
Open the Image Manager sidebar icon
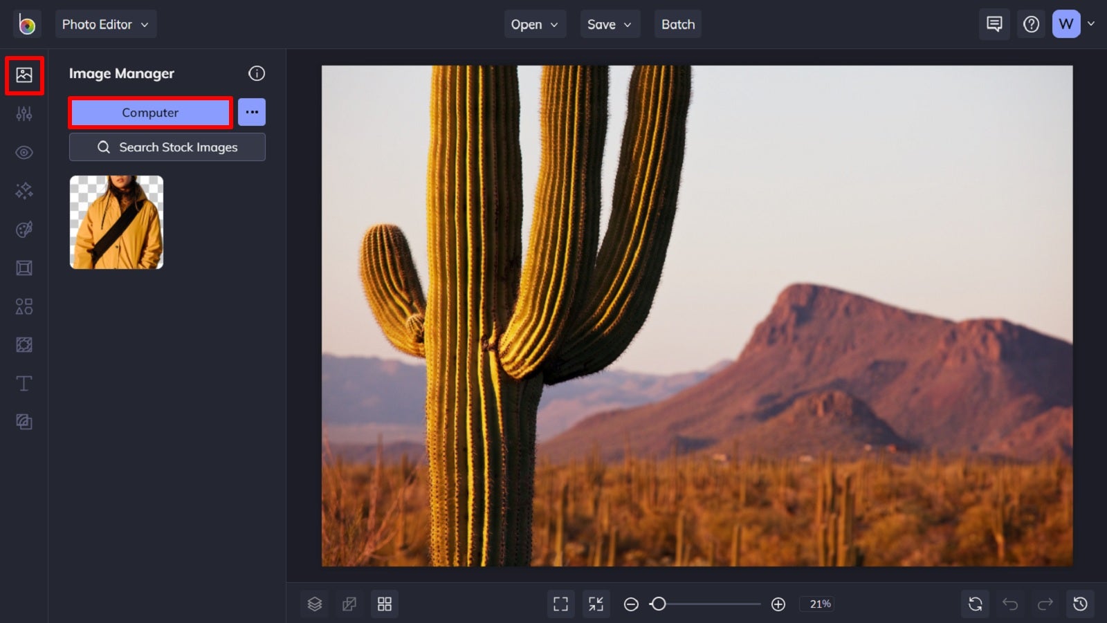tap(24, 75)
